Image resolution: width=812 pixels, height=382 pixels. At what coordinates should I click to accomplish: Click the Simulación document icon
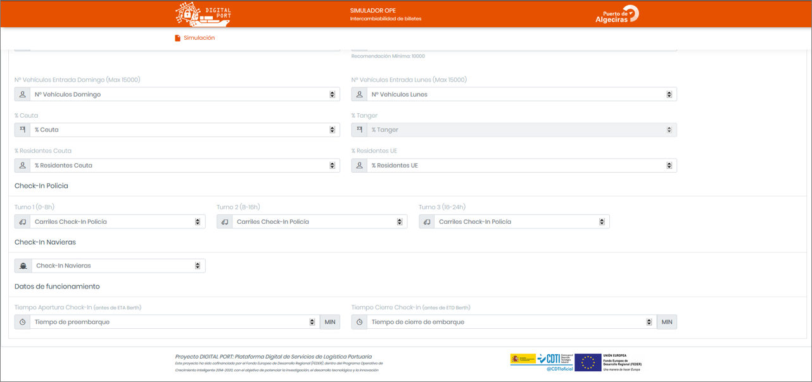177,38
